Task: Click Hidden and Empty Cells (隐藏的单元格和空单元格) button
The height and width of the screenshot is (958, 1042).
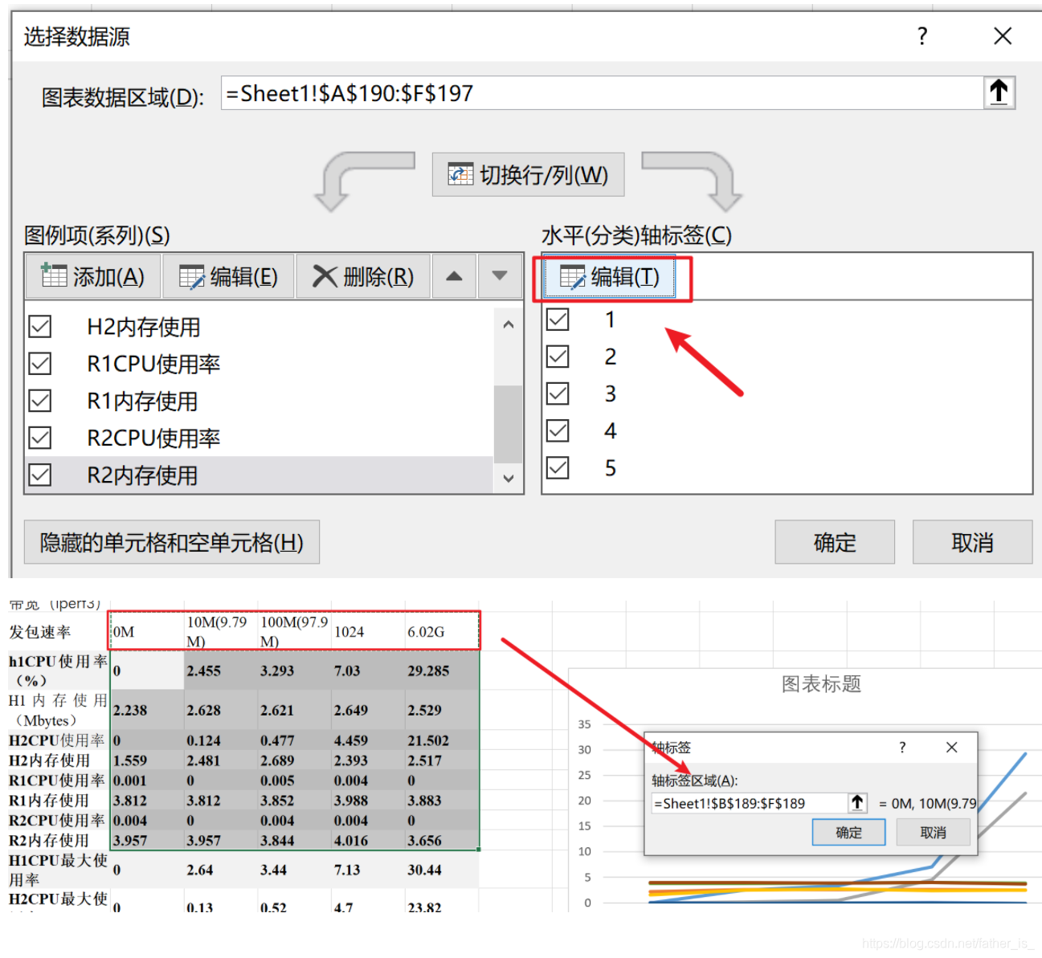Action: coord(172,542)
